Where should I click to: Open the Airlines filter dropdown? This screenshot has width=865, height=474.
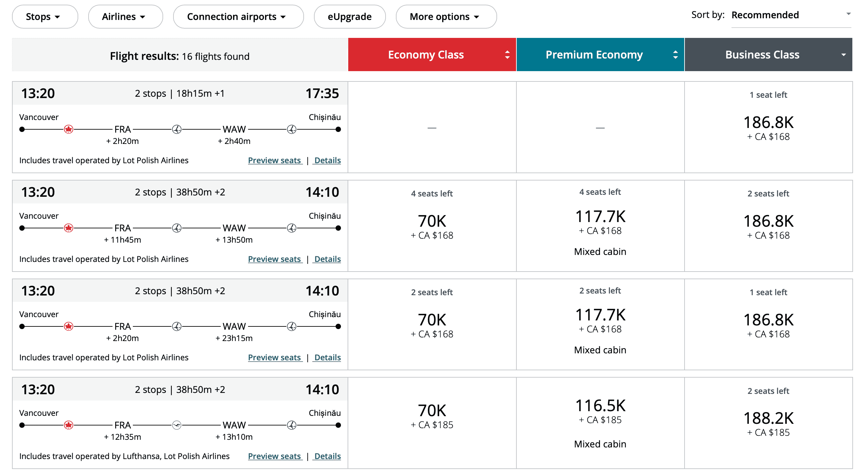125,17
